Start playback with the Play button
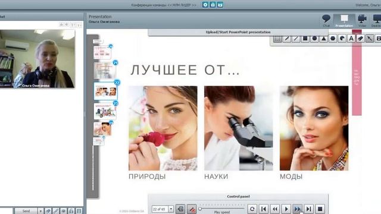381x214 pixels. 286,209
